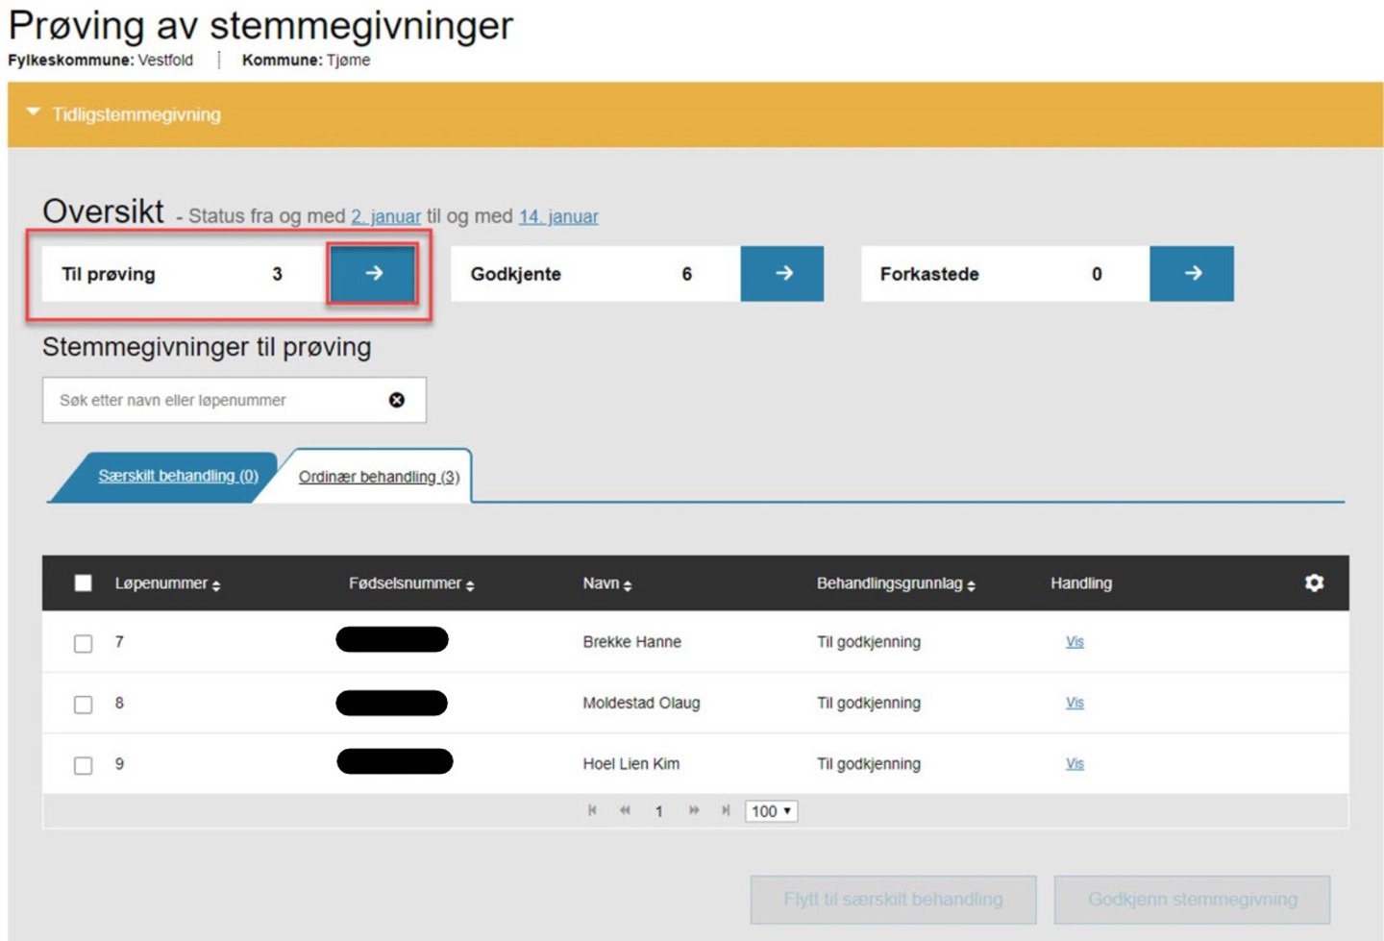Viewport: 1384px width, 941px height.
Task: Click the search by name or løpenummer field
Action: [x=216, y=400]
